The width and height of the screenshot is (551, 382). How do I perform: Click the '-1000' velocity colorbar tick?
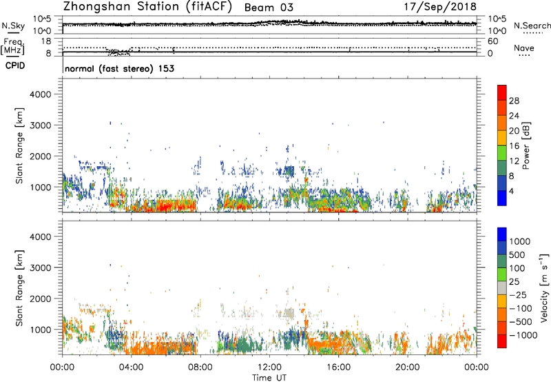pos(523,335)
